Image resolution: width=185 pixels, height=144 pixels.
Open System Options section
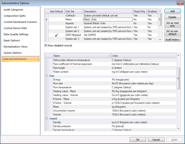(13, 53)
